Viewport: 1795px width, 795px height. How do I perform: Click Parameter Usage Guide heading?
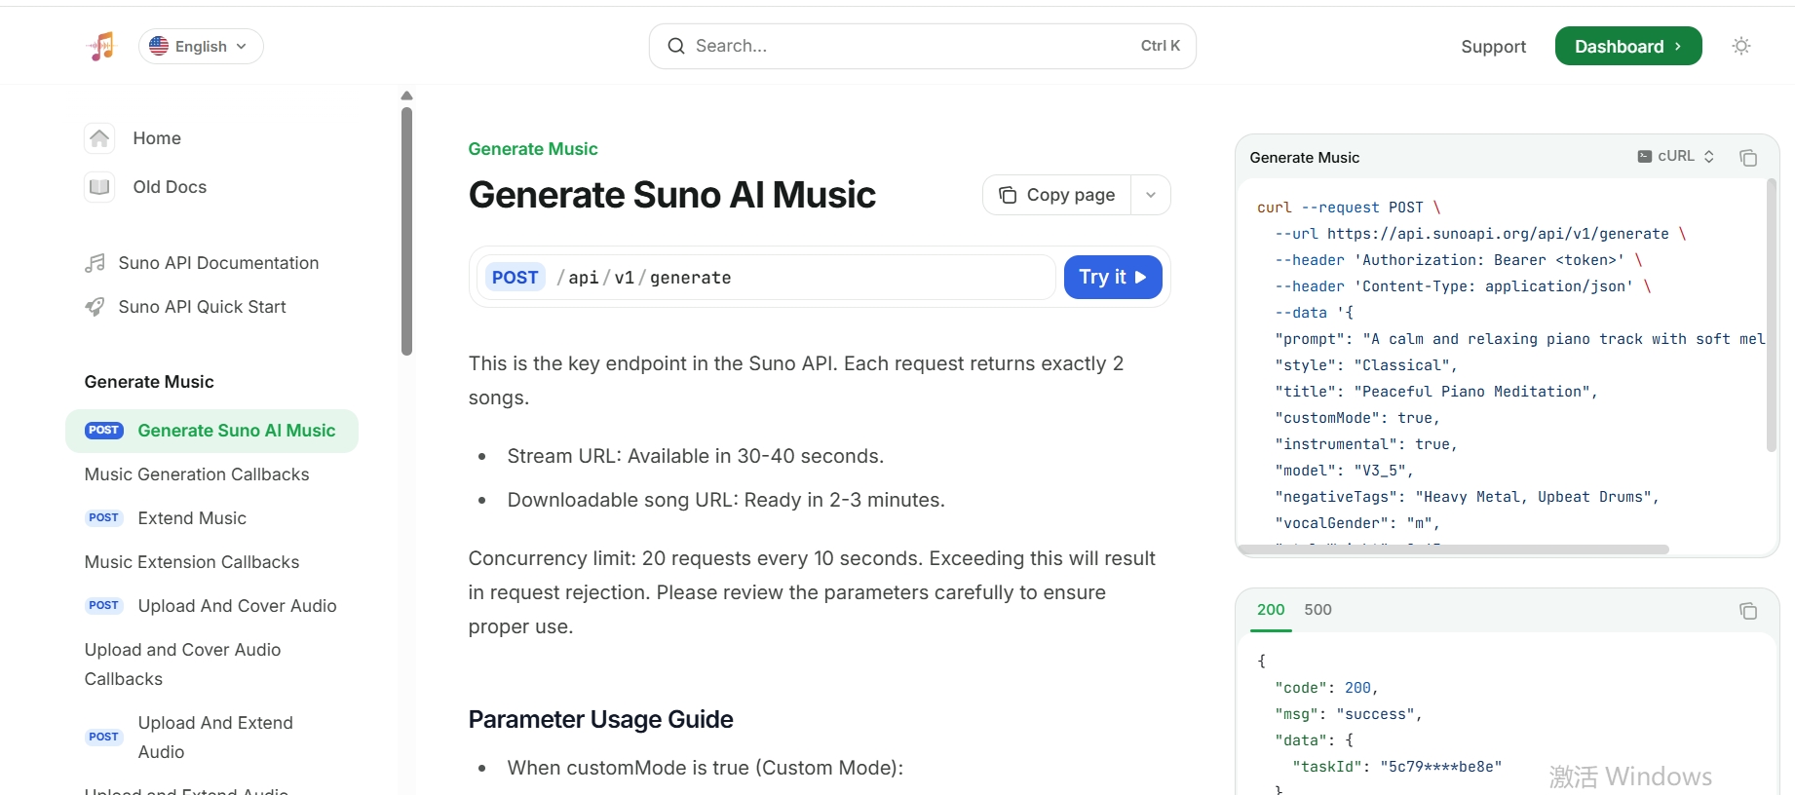point(600,719)
